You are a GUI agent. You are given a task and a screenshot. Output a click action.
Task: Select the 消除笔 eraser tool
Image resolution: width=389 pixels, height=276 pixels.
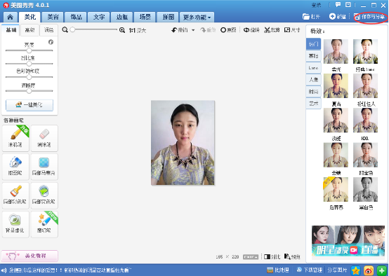pos(44,138)
